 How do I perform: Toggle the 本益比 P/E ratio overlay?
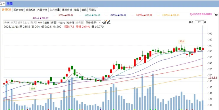coord(61,22)
